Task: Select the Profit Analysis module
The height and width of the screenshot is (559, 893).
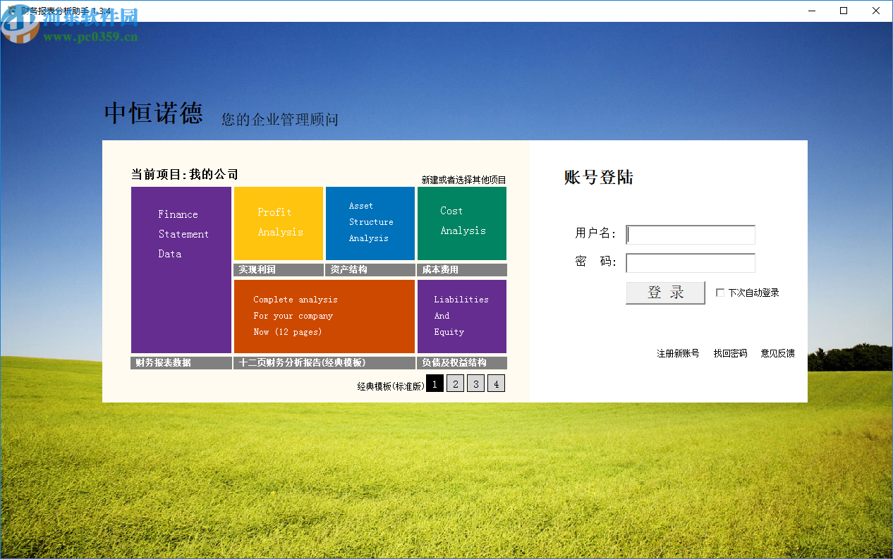Action: [x=278, y=223]
